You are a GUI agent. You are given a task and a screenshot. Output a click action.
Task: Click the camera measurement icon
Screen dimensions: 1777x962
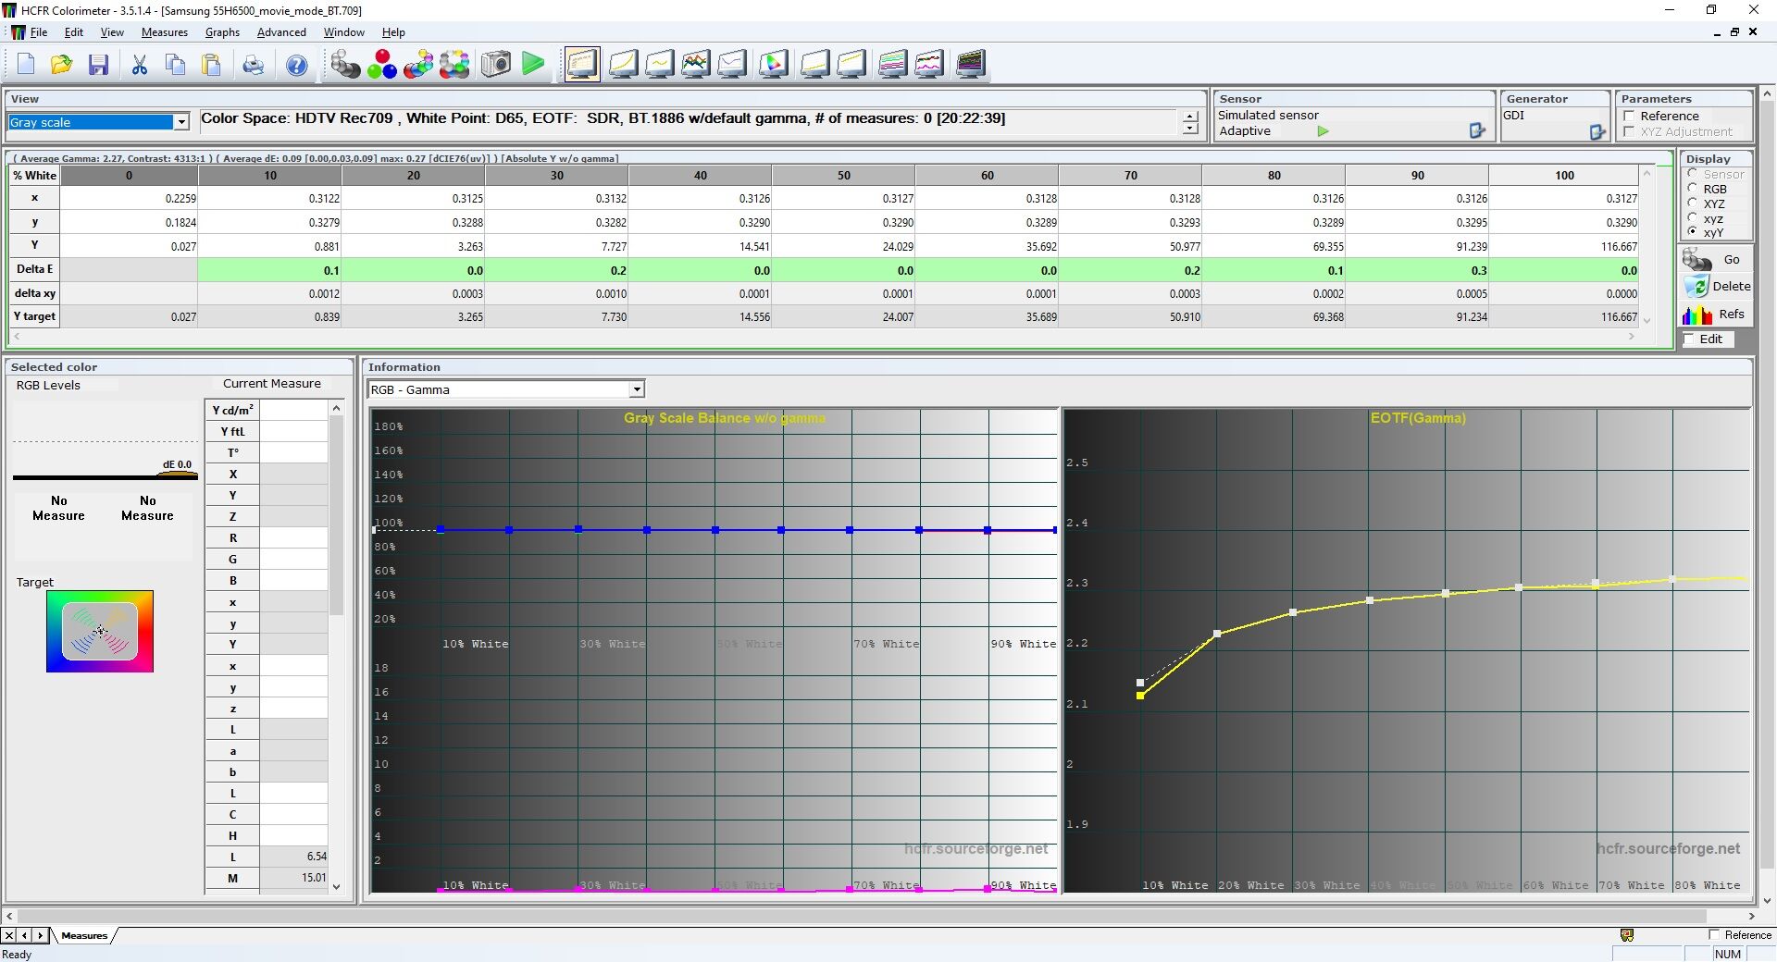point(495,64)
